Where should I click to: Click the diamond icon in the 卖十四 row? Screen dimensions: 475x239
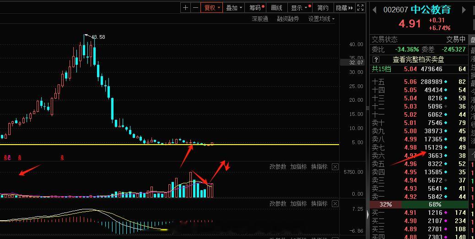446,90
